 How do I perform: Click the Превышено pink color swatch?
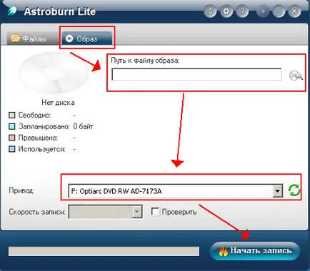[12, 138]
